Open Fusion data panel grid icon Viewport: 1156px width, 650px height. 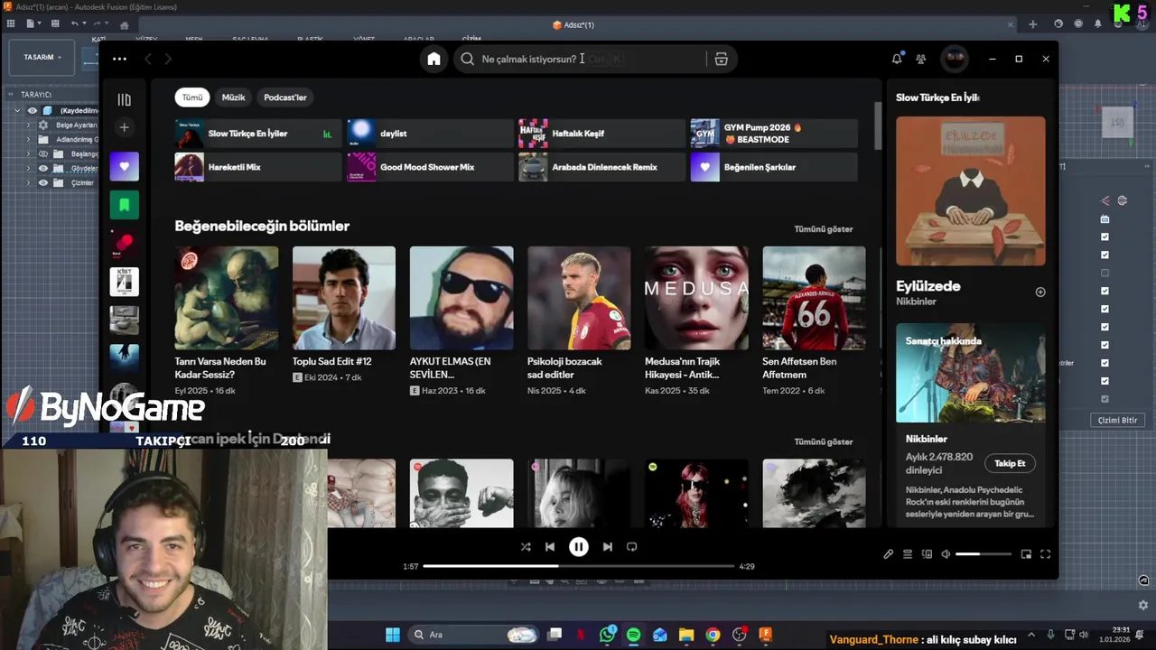(x=9, y=23)
